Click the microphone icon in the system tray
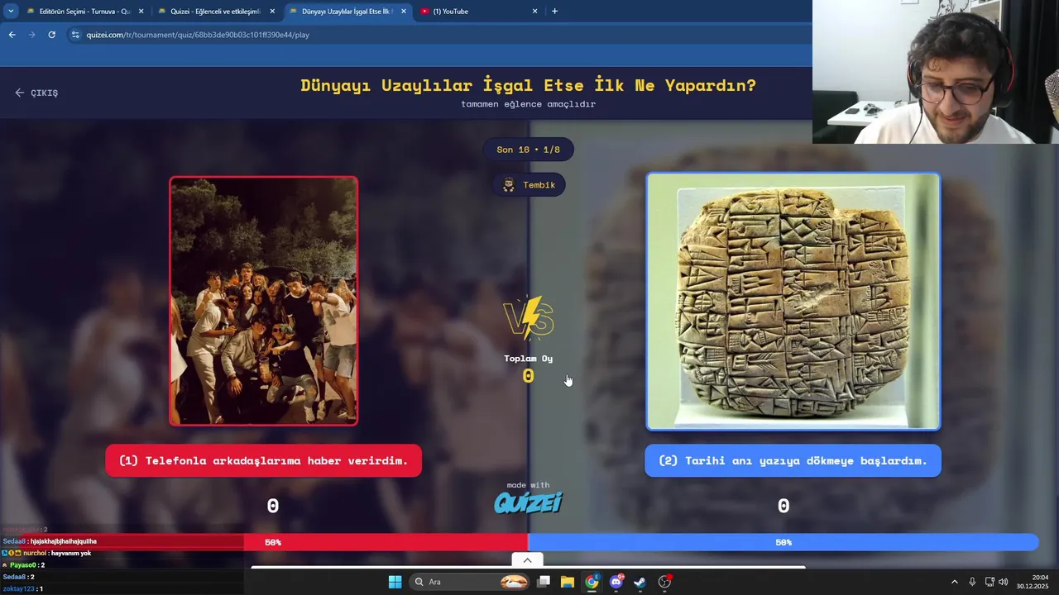Screen dimensions: 1059x595 tap(972, 582)
